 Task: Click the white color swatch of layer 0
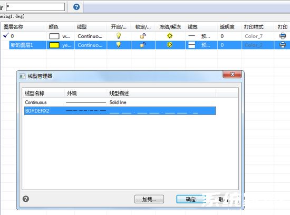point(54,36)
